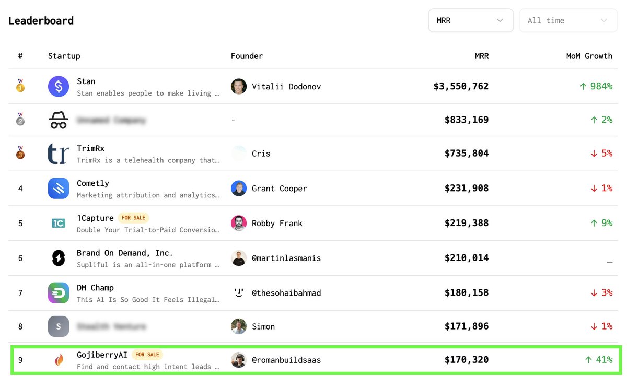Image resolution: width=627 pixels, height=376 pixels.
Task: Click the $219,388 MRR value
Action: coord(467,223)
